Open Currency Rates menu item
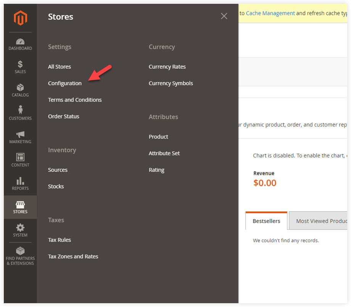The height and width of the screenshot is (307, 351). click(167, 67)
